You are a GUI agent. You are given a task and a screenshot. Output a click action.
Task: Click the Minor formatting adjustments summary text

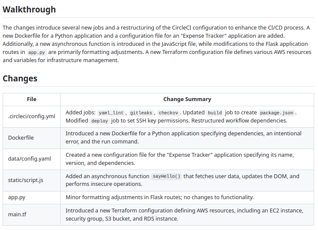point(159,197)
